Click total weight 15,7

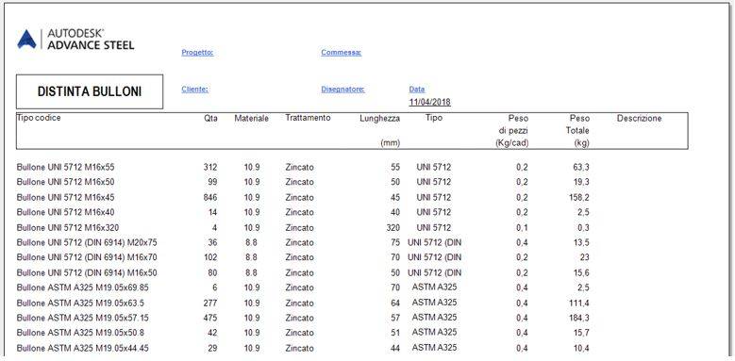pos(580,333)
